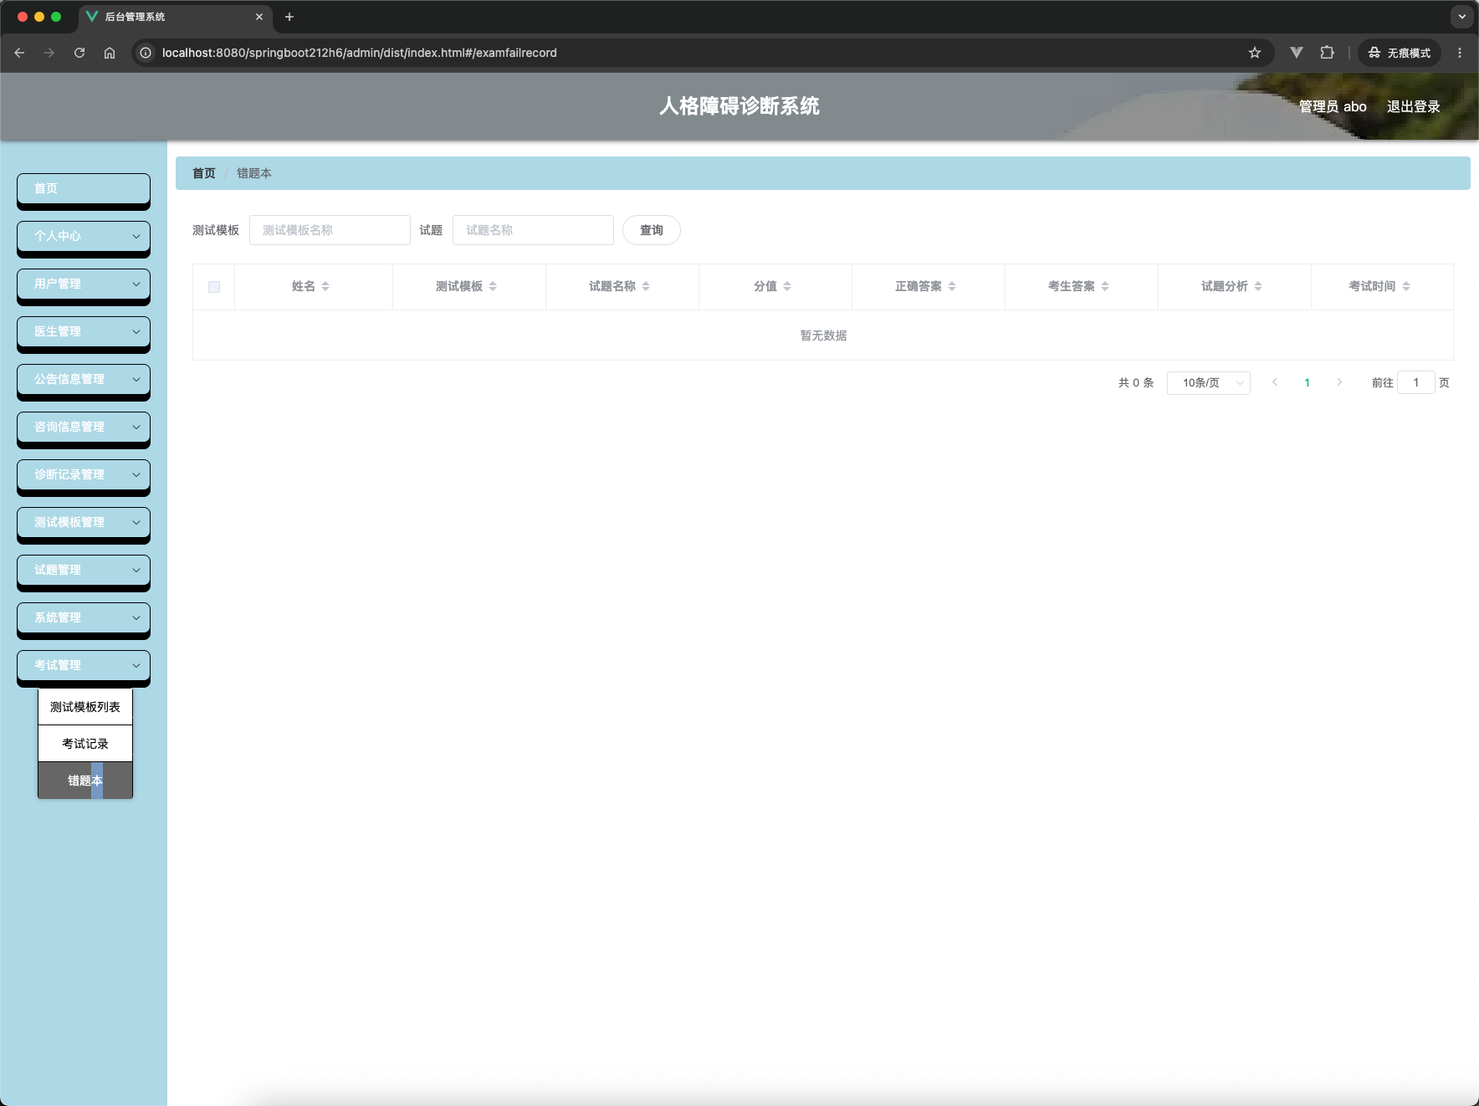The image size is (1479, 1106).
Task: Expand the 医生管理 sidebar menu
Action: [84, 331]
